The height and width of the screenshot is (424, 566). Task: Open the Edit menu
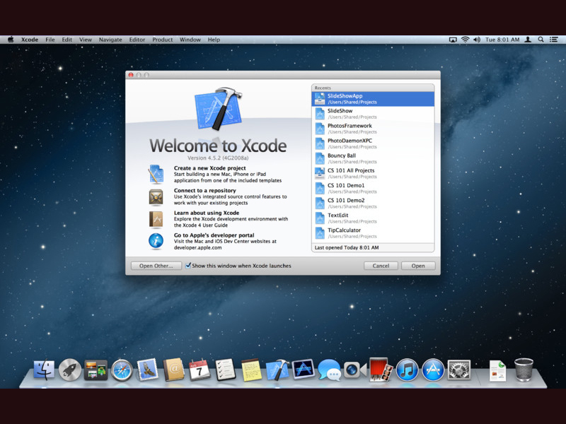click(67, 40)
